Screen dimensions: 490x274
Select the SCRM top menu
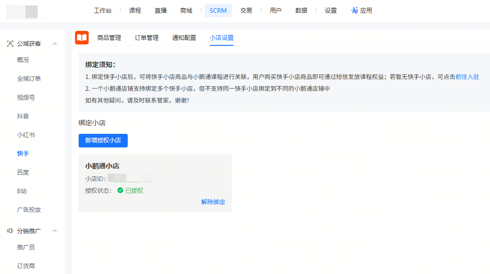(x=218, y=10)
